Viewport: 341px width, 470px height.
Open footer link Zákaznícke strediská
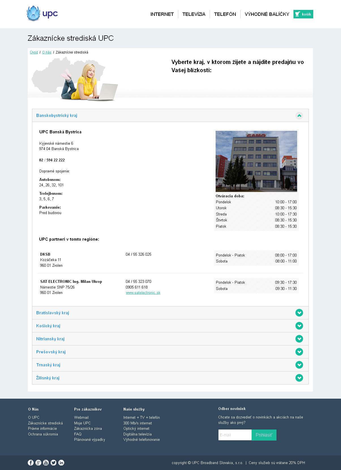[45, 423]
